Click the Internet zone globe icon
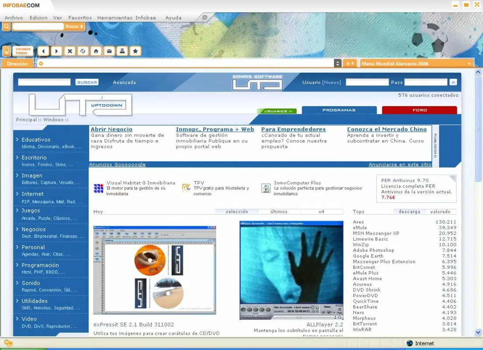 [x=409, y=343]
